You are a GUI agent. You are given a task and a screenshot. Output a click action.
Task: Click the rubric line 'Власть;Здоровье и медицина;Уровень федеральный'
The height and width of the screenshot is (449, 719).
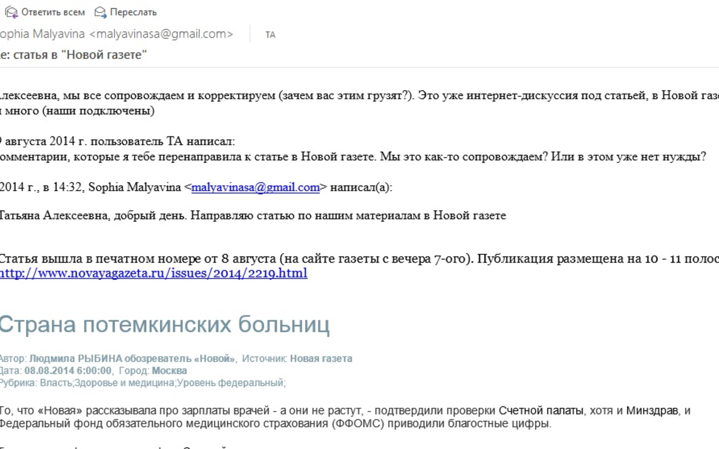tap(163, 383)
